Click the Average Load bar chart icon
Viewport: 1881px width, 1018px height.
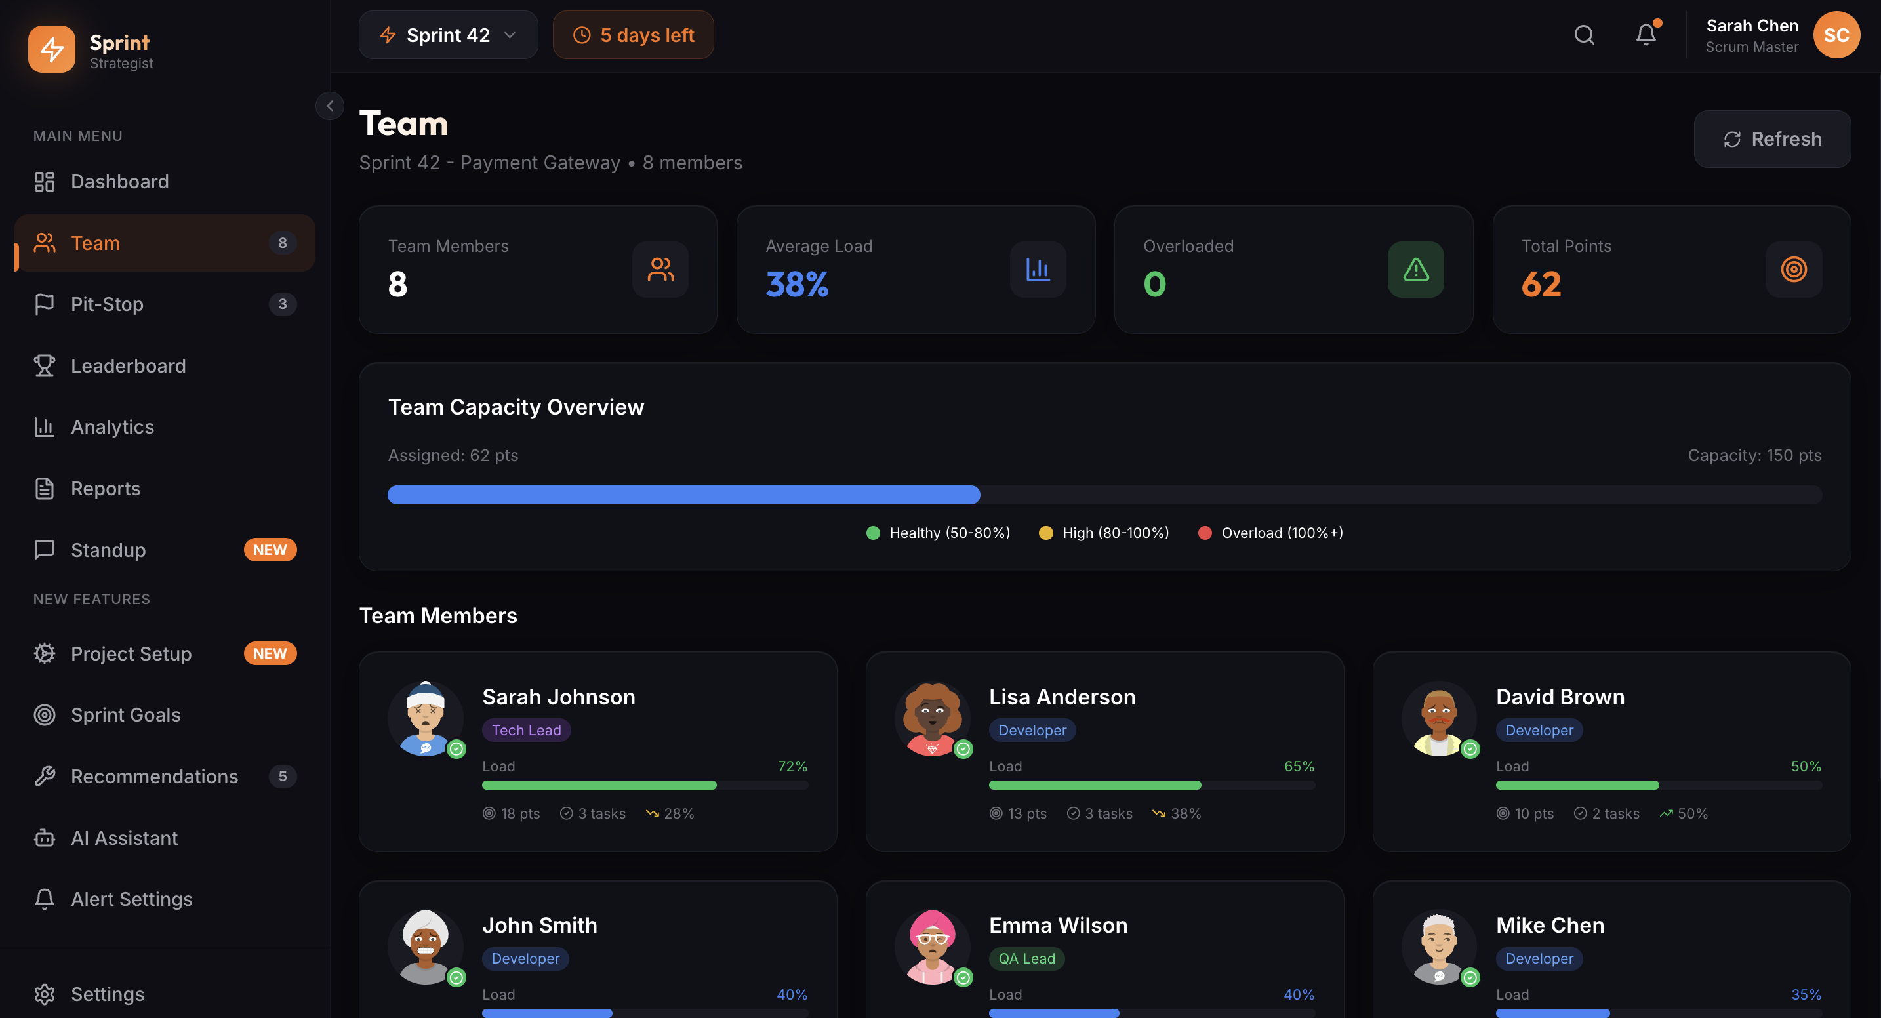click(1037, 270)
